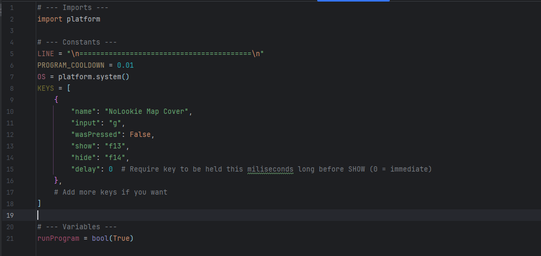
Task: Click the platform.system() call
Action: coord(93,77)
